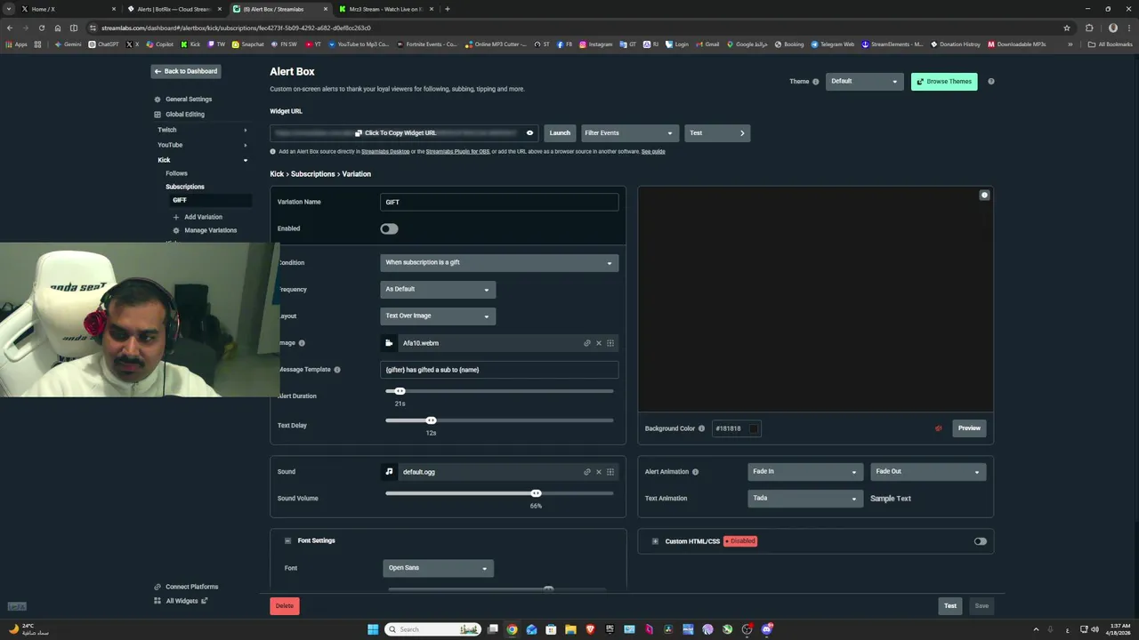Click the Preview button

[969, 428]
